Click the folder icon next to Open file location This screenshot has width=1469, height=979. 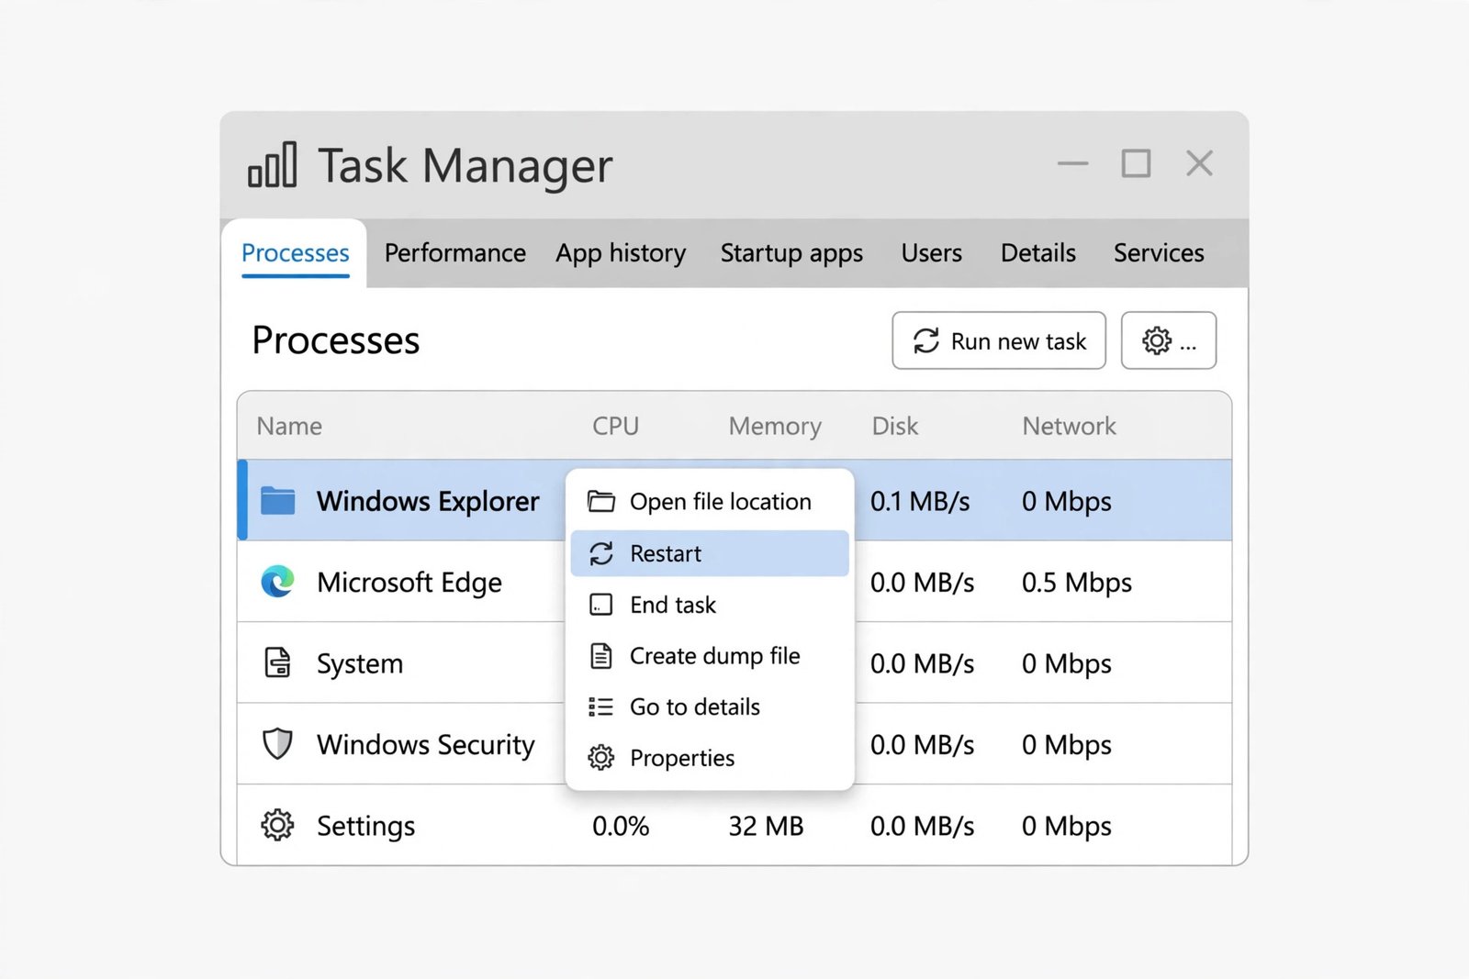[x=601, y=501]
